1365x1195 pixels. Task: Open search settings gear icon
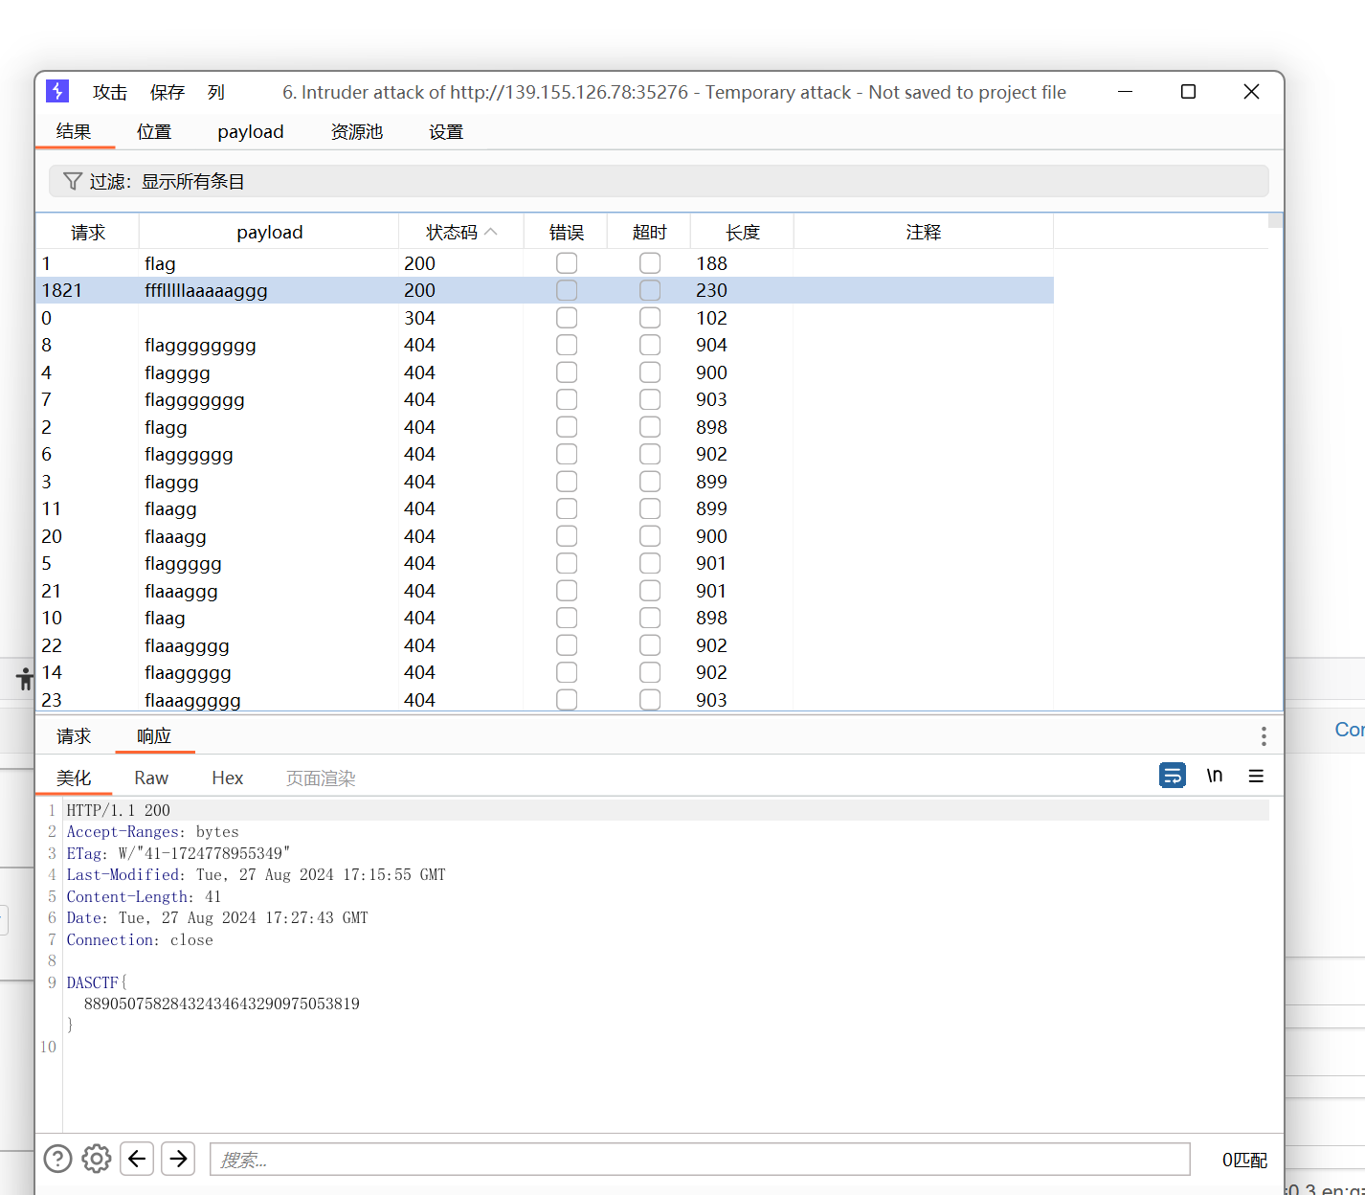pyautogui.click(x=96, y=1159)
